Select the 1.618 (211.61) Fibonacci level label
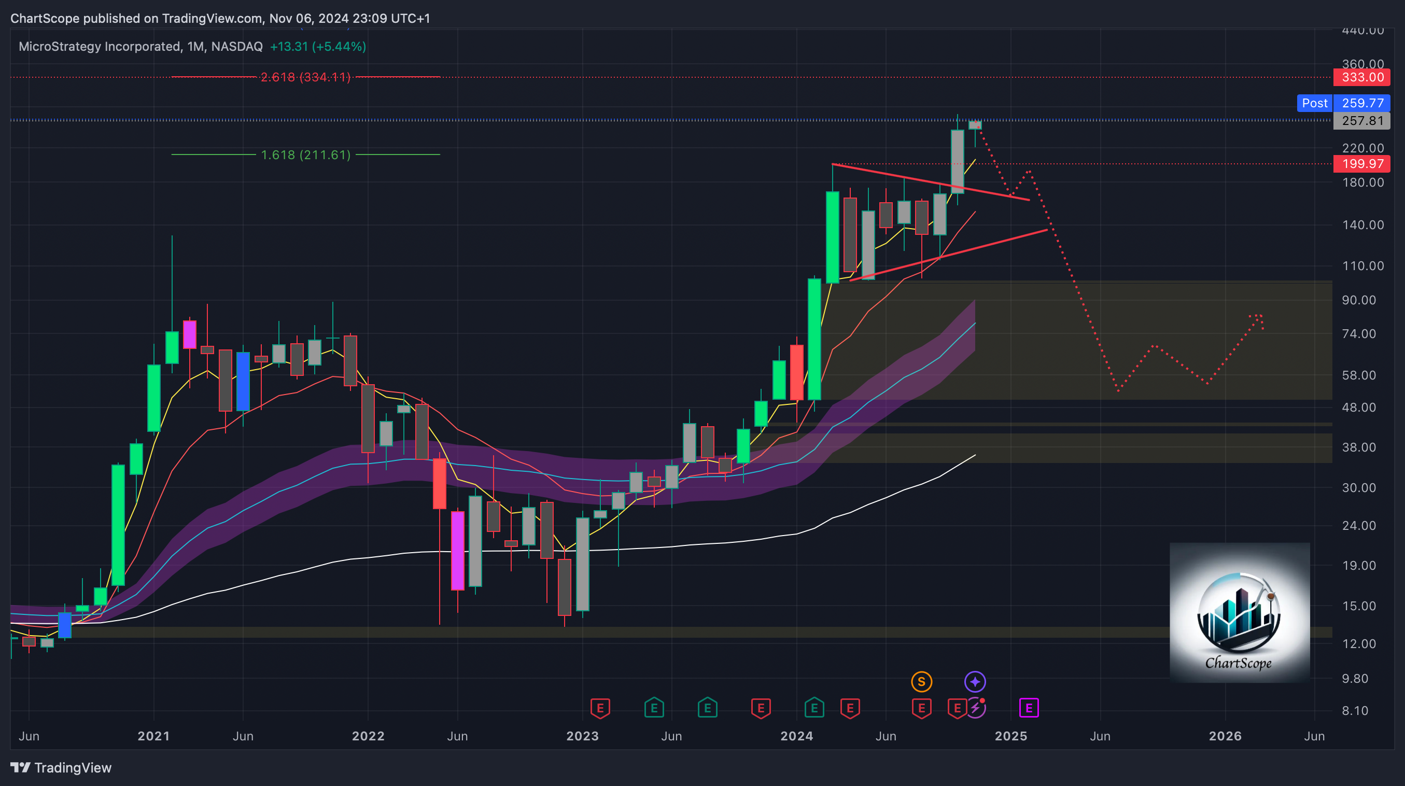 [x=305, y=155]
